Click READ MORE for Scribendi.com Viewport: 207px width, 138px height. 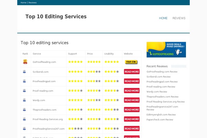tap(132, 72)
